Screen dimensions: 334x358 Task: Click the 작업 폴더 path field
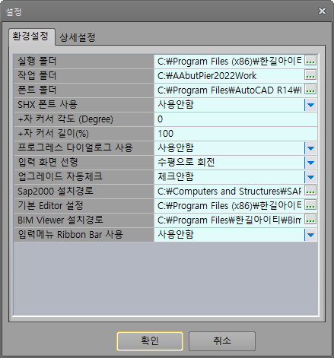[x=229, y=75]
